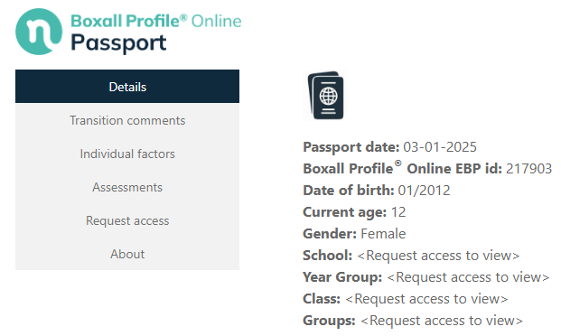Click the teal Nurture 'n' logo icon
The height and width of the screenshot is (336, 561).
[39, 32]
